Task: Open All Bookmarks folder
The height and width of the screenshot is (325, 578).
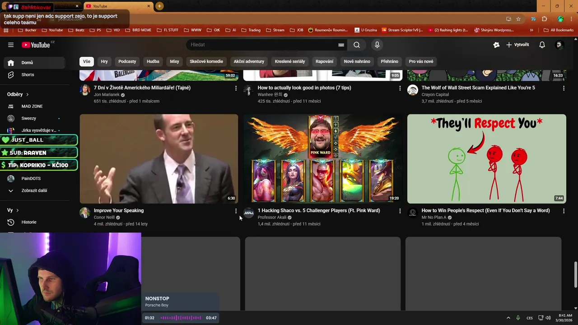Action: (559, 30)
